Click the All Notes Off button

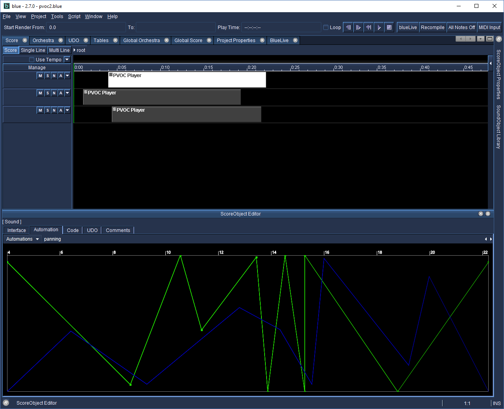461,28
